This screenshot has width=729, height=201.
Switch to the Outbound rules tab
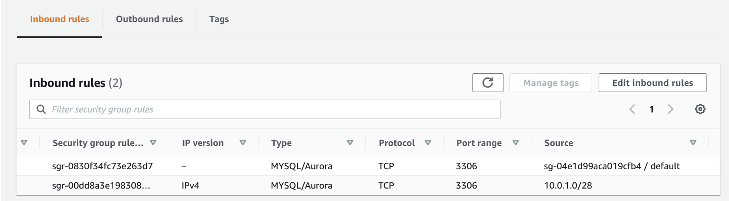(149, 19)
